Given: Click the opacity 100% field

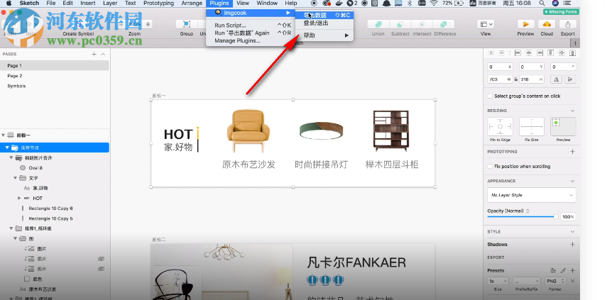Looking at the screenshot, I should (x=568, y=216).
